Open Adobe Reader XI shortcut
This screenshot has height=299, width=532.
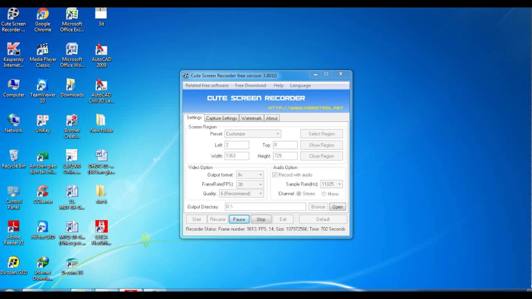click(x=13, y=233)
